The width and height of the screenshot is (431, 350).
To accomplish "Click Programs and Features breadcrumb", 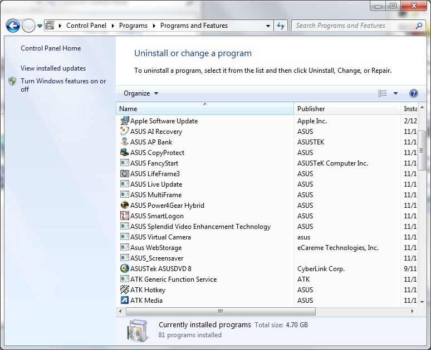I will 194,26.
